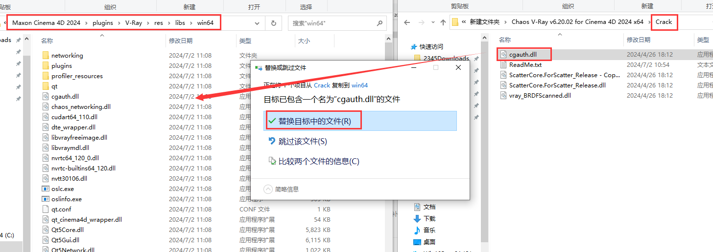Click the Back arrow in Crack window
Viewport: 713px width, 252px height.
406,22
